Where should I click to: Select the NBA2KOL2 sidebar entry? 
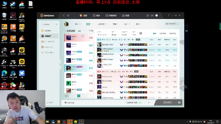(49, 47)
